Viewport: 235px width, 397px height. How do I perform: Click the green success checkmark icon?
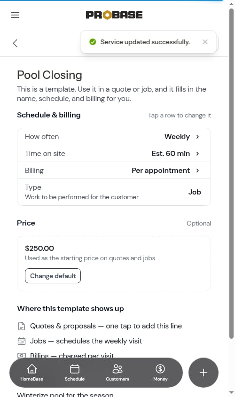[x=93, y=42]
